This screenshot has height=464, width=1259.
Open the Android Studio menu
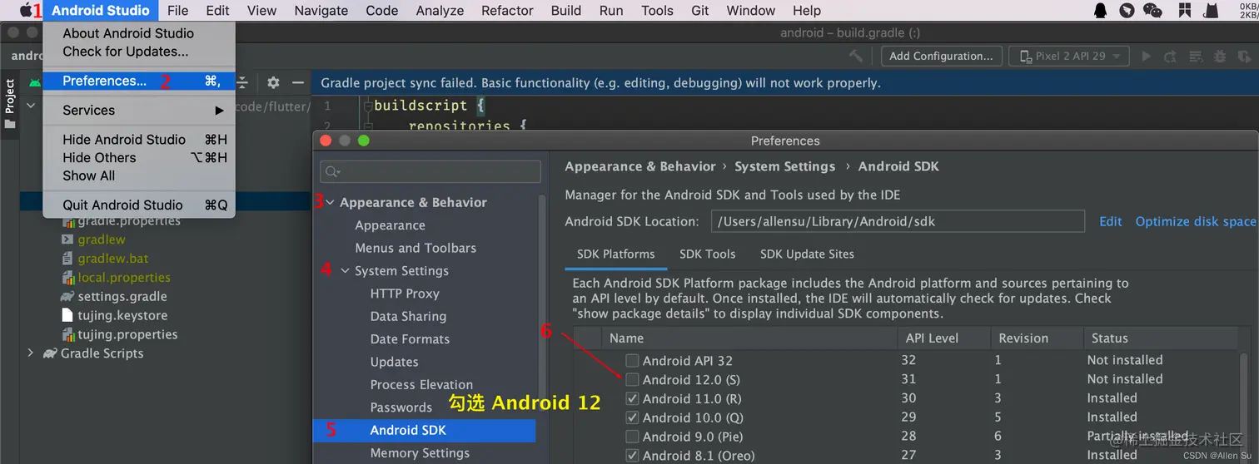click(101, 10)
